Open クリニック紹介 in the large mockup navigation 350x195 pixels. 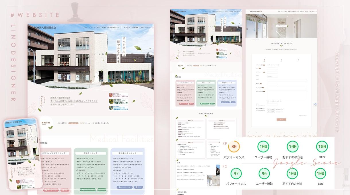pos(94,28)
